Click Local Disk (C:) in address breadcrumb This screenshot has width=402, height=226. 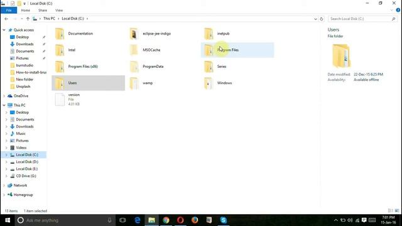(x=73, y=19)
